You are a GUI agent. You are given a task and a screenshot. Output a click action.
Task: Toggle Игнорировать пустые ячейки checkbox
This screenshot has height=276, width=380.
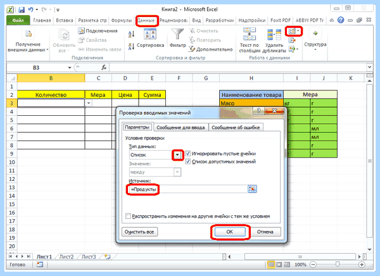(x=188, y=153)
